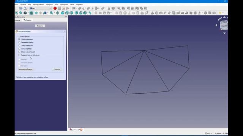
Task: Open the Part workbench selector dropdown
Action: [40, 8]
